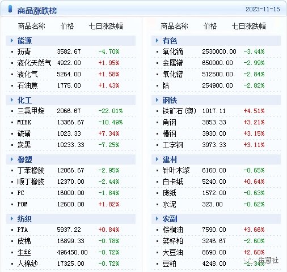Open the 菜籽粕 commodity
This screenshot has height=272, width=287.
[172, 241]
